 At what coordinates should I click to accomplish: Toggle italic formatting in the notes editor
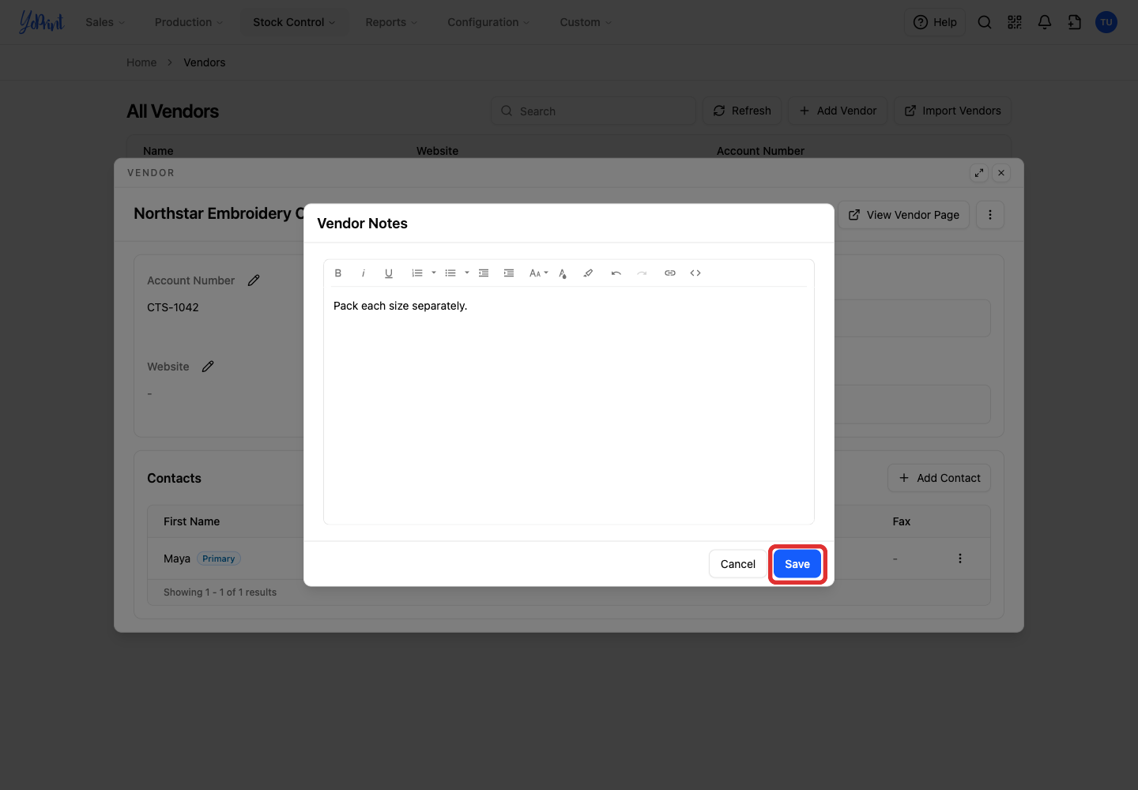pos(364,273)
